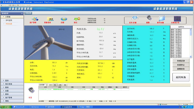Click the 返回风场 return to wind farm button

point(181,77)
